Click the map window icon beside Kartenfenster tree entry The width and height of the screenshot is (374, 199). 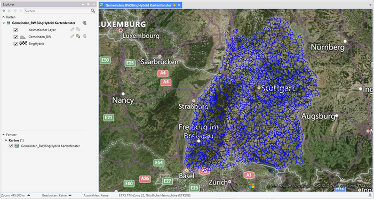[x=9, y=23]
